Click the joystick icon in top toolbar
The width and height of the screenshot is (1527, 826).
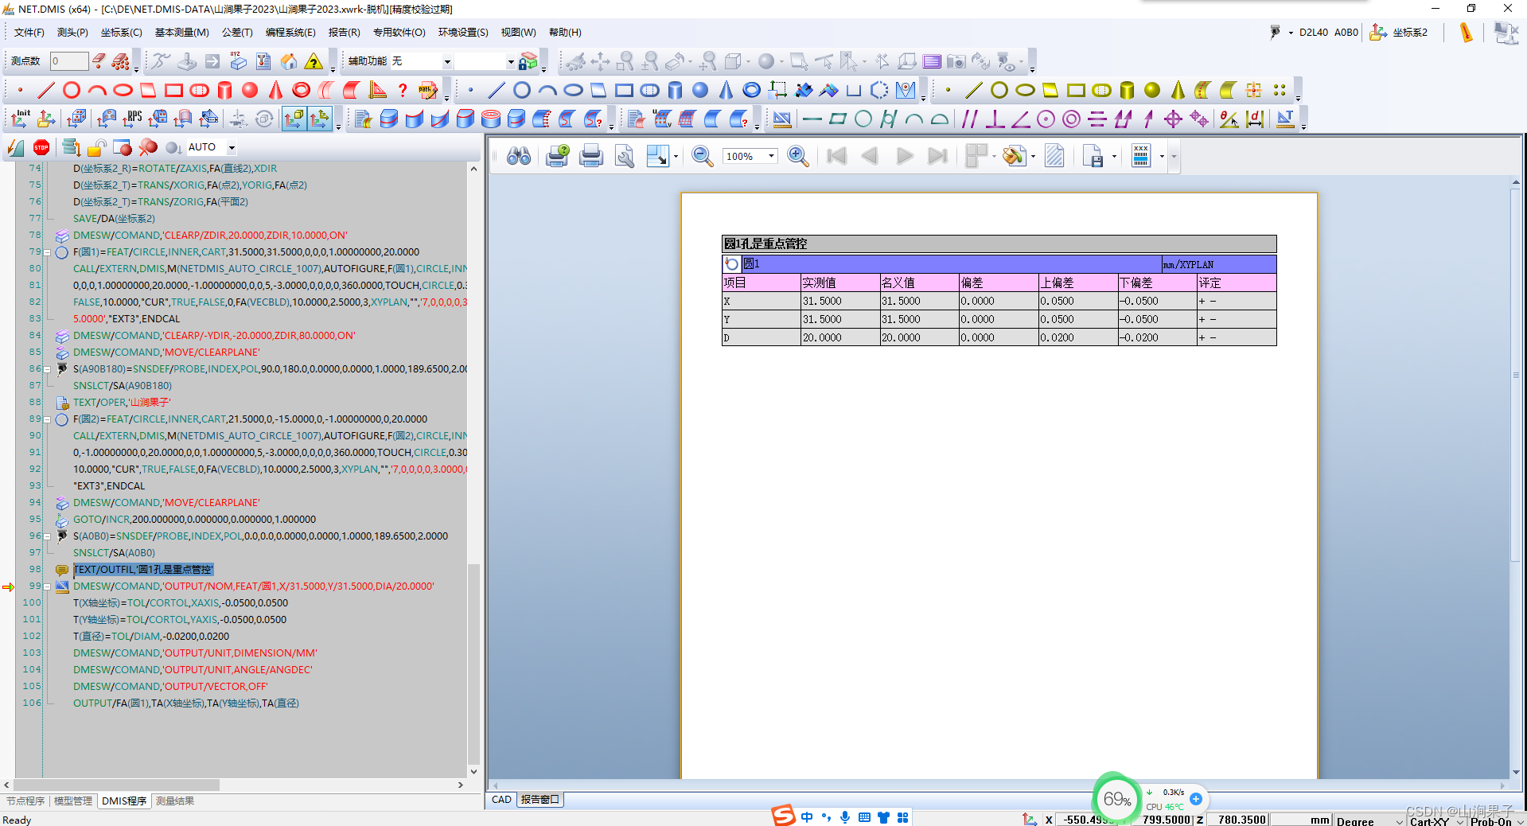(187, 61)
